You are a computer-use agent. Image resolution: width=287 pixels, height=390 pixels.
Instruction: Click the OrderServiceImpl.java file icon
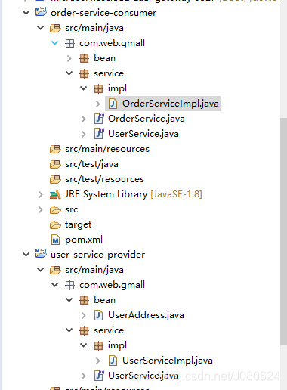pos(113,104)
